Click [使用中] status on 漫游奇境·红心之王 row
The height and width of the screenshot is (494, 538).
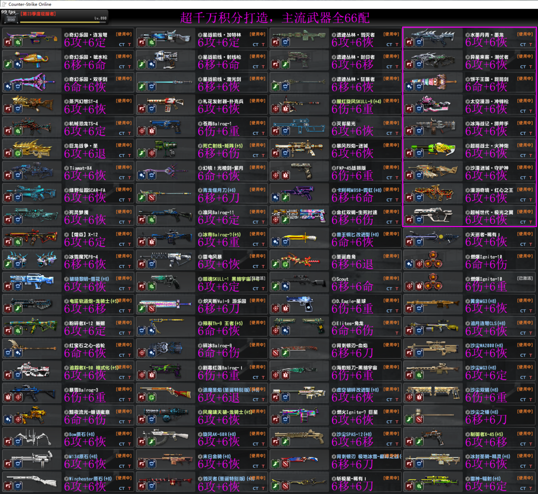525,190
